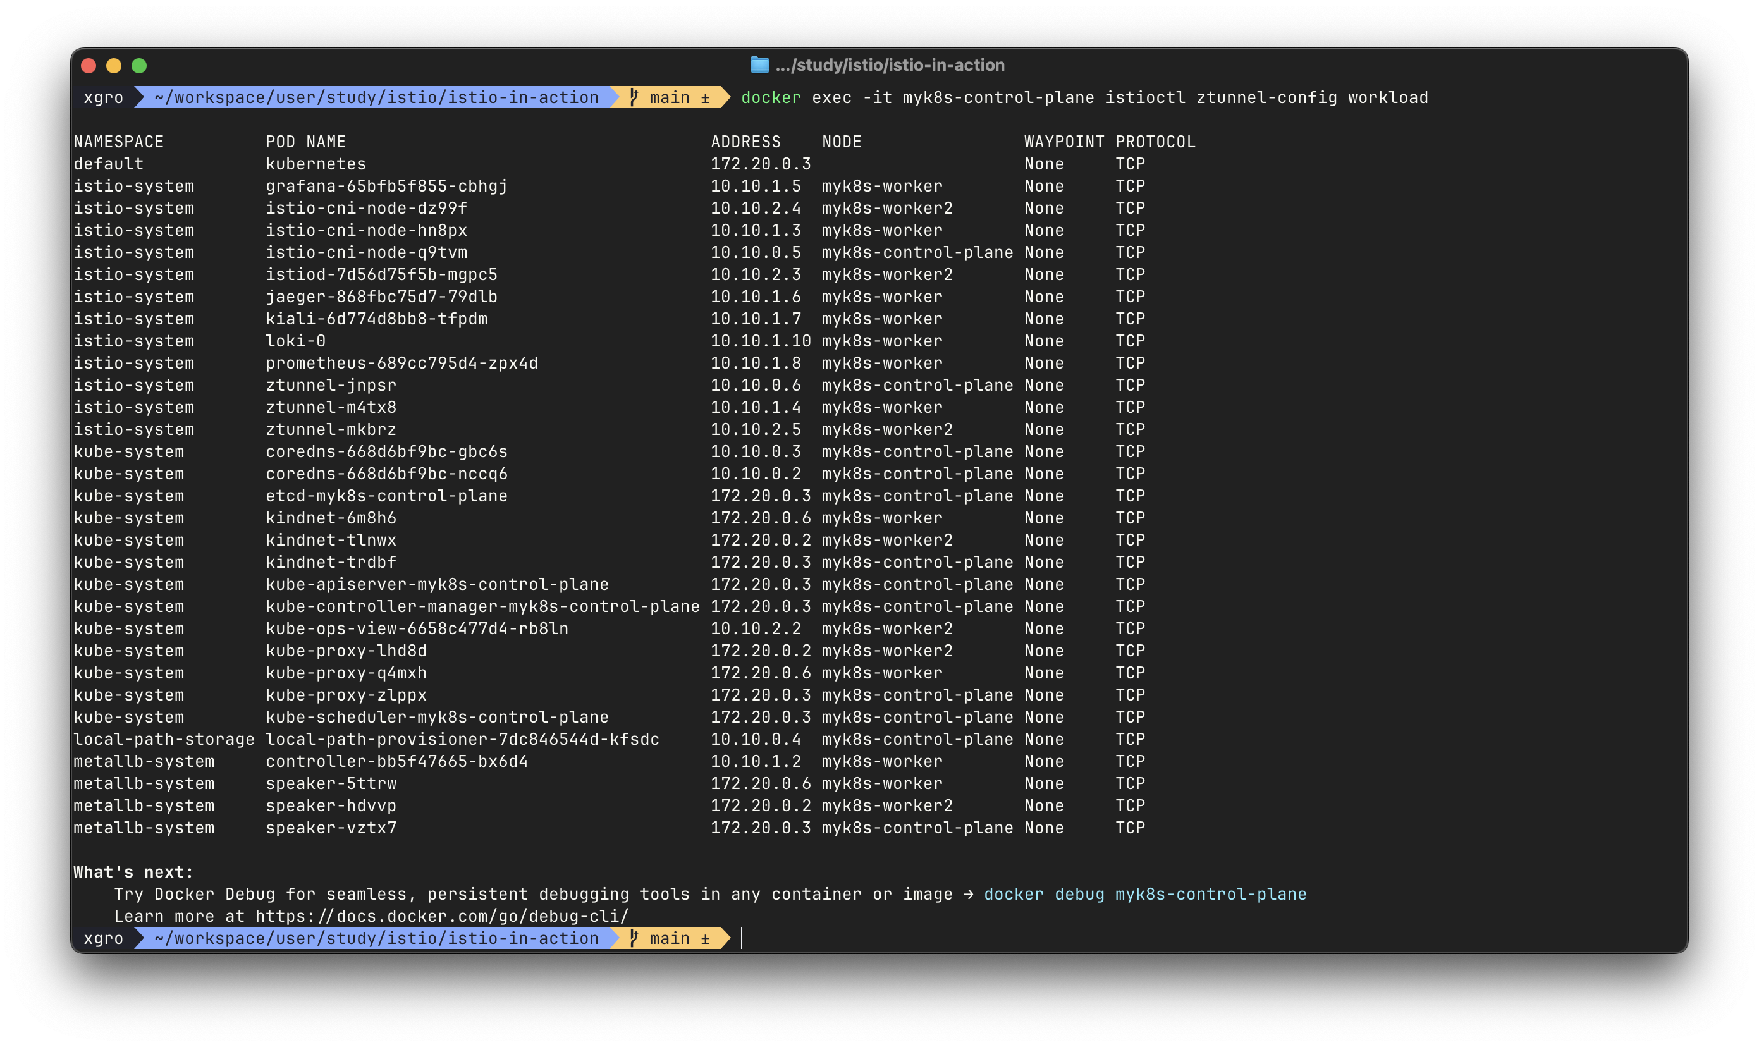The width and height of the screenshot is (1759, 1047).
Task: Click pod name kindnet-tlnwx
Action: coord(331,541)
